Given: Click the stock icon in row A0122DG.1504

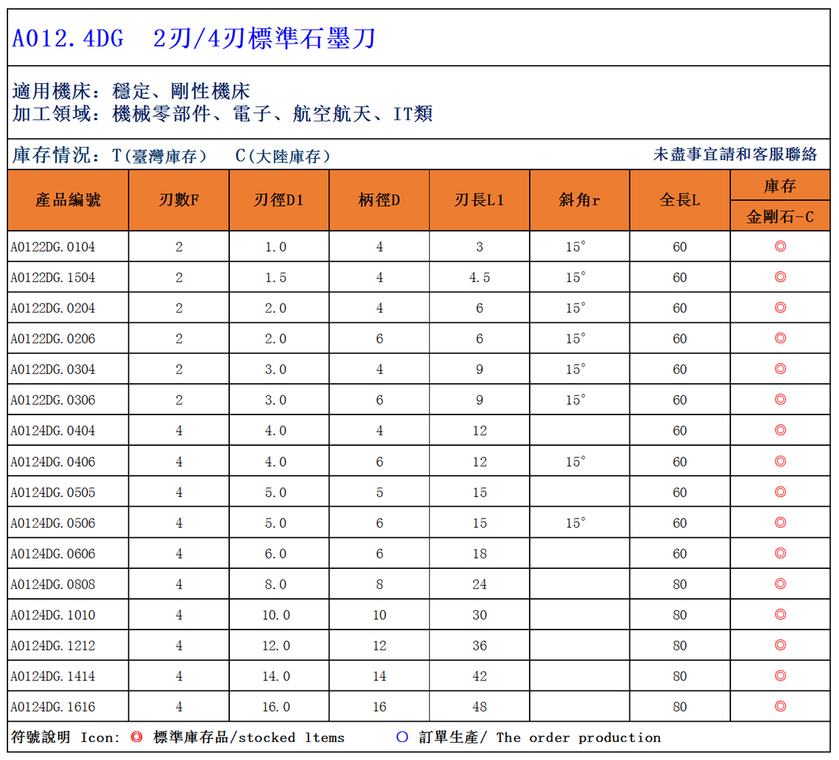Looking at the screenshot, I should coord(780,277).
